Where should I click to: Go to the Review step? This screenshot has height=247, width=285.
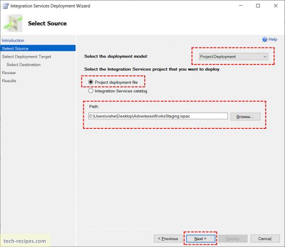(x=9, y=72)
